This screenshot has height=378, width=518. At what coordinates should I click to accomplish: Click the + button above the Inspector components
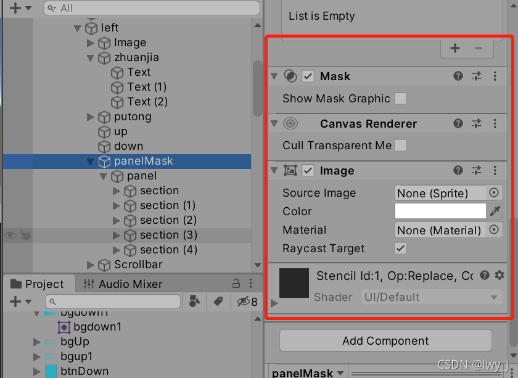(454, 47)
